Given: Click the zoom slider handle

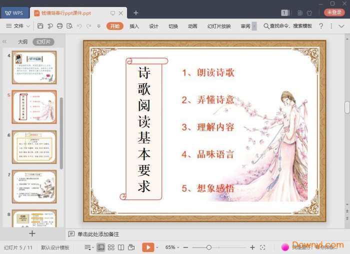Looking at the screenshot, I should (x=209, y=247).
